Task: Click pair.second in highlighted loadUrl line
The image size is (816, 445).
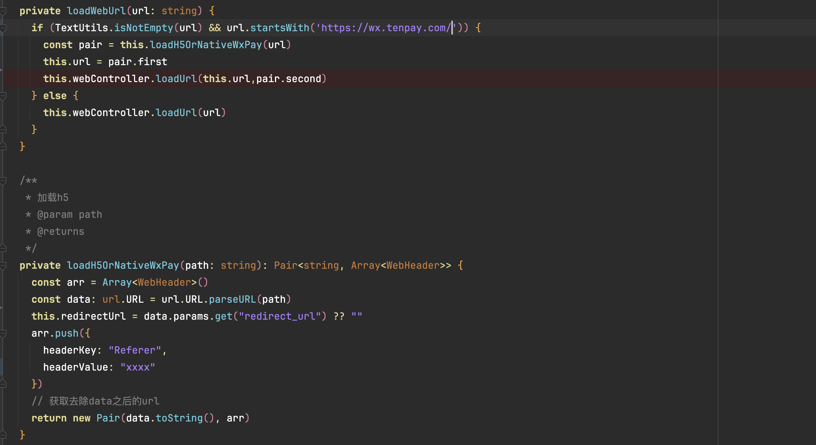Action: point(289,79)
